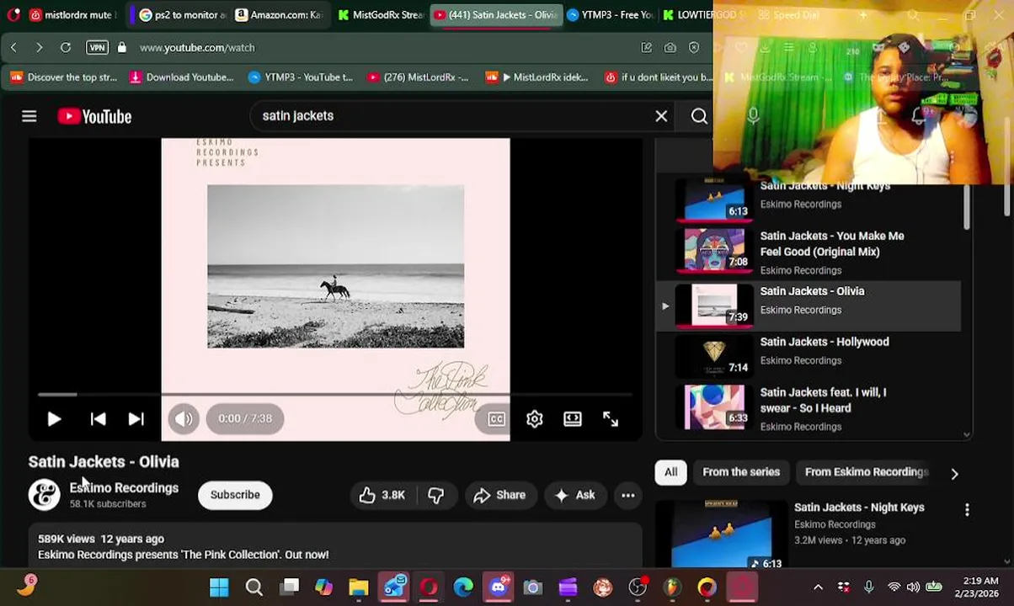1014x606 pixels.
Task: Skip to the next video
Action: (136, 418)
